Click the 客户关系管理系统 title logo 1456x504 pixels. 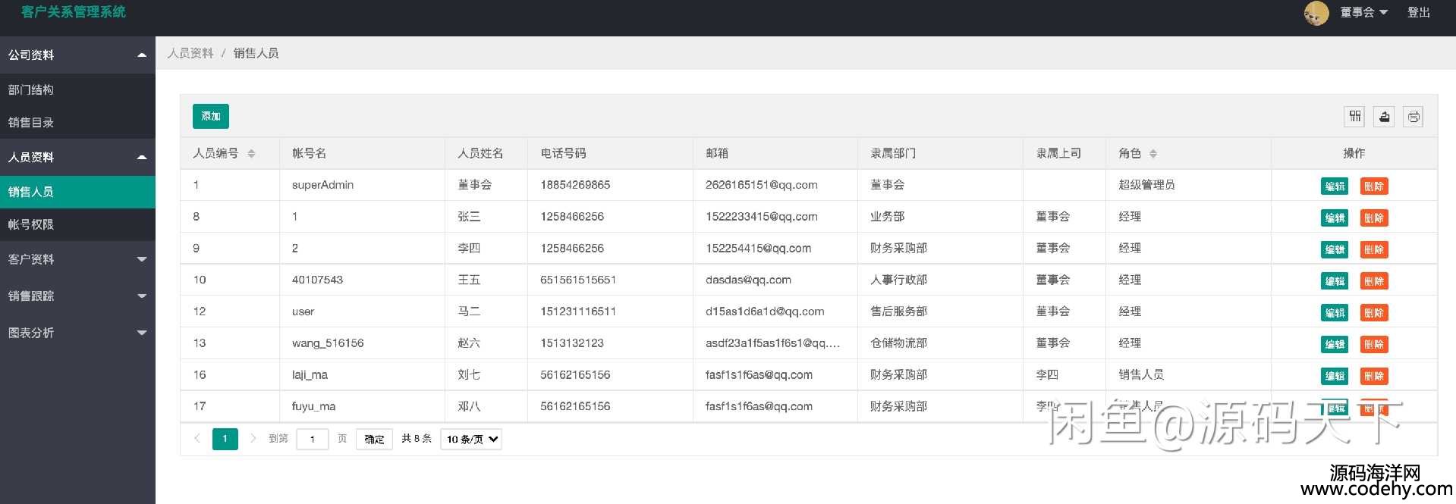pos(74,12)
